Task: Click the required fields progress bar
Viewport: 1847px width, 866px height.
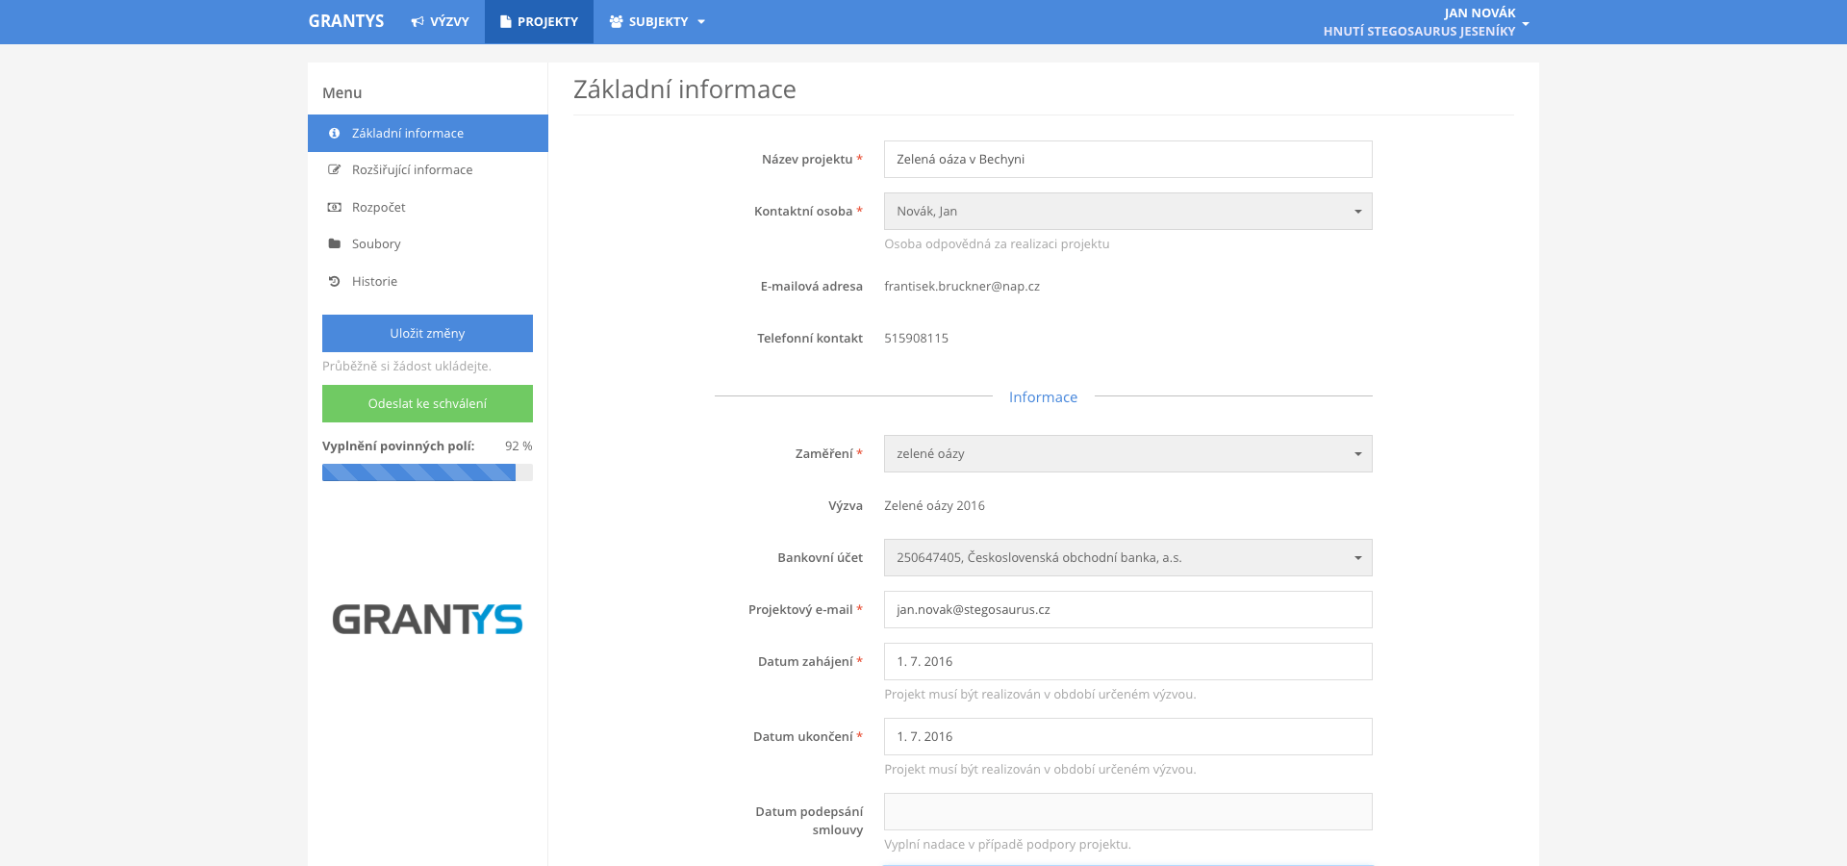Action: click(x=427, y=472)
